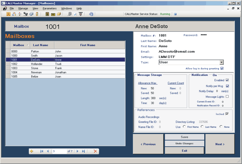
Task: Click the yellow envelope toolbar icon
Action: pyautogui.click(x=53, y=14)
